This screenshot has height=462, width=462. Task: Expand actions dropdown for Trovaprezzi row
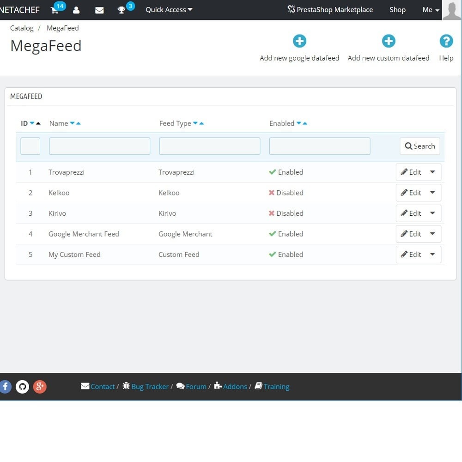tap(432, 172)
